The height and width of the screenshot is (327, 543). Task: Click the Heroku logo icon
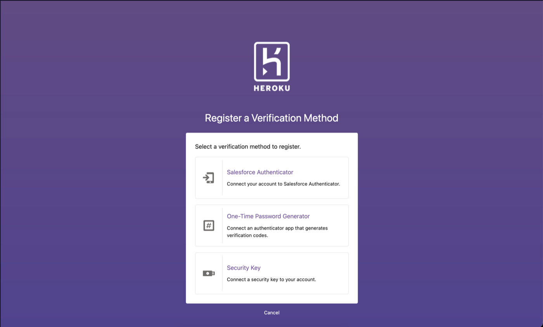(x=271, y=62)
